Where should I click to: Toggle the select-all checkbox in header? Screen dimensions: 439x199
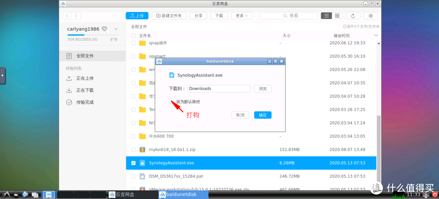click(133, 36)
